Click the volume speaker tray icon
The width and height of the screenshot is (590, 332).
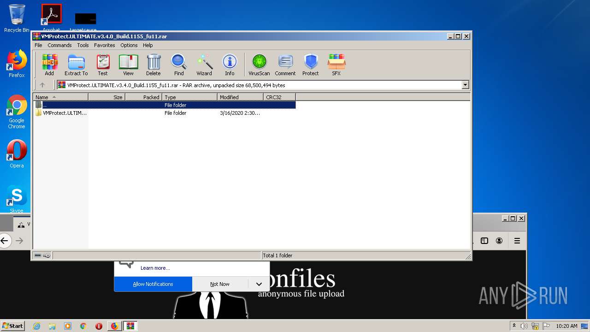point(524,326)
